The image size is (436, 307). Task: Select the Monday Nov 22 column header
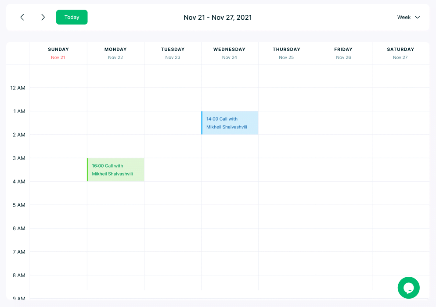tap(115, 53)
